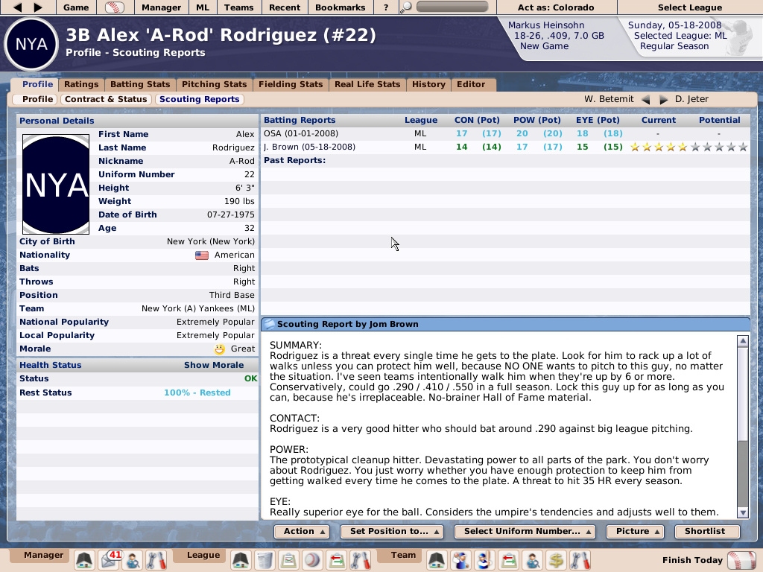Go forward using the top-left forward arrow
Image resolution: width=763 pixels, height=572 pixels.
pos(38,7)
